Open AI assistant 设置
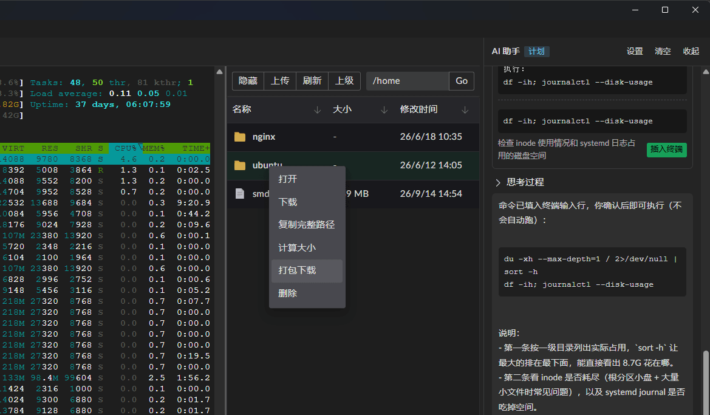Image resolution: width=710 pixels, height=415 pixels. tap(635, 51)
